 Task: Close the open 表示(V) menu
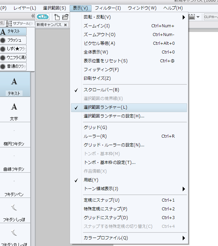coord(80,8)
